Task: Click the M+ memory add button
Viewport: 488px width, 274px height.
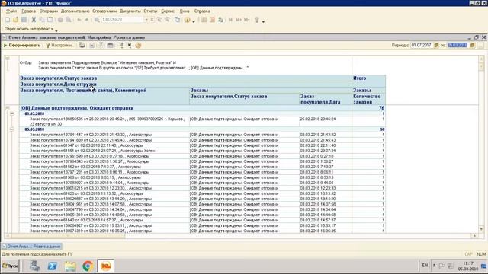Action: (x=239, y=20)
